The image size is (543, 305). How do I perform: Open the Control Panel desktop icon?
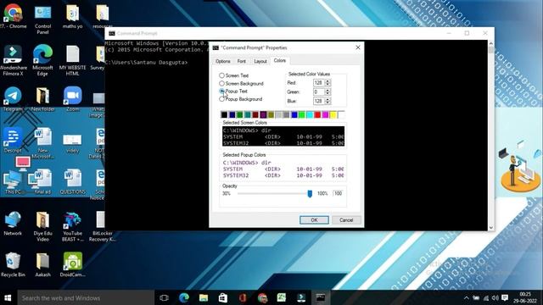point(42,19)
